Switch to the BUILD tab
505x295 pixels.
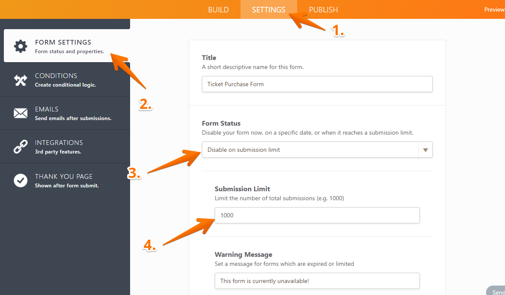(x=218, y=10)
